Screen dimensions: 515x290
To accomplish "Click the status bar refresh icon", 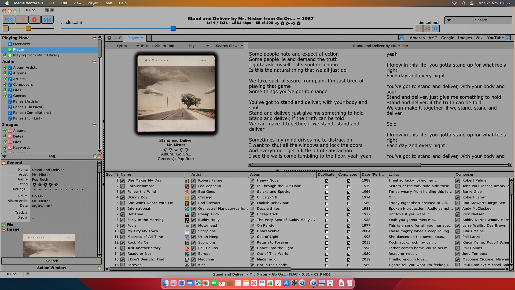I will (28, 274).
